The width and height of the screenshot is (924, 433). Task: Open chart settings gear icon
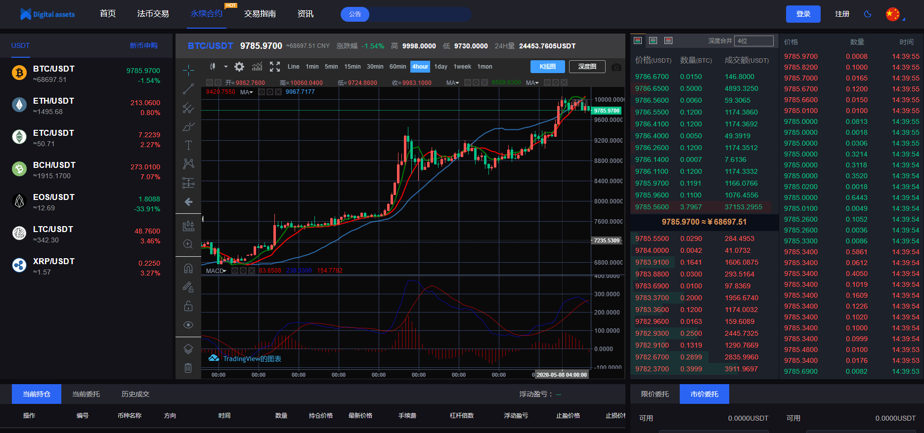(x=239, y=67)
